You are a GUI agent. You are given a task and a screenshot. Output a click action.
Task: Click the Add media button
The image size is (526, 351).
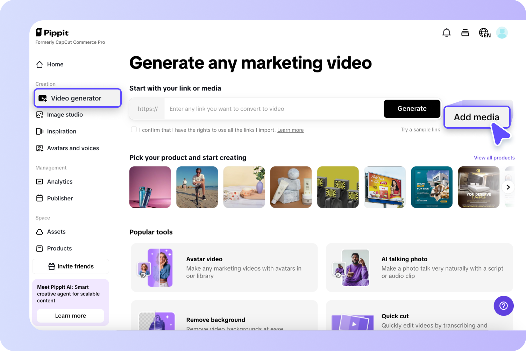point(477,117)
